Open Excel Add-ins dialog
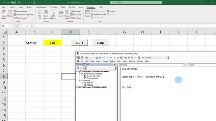Viewport: 216px width, 121px height. (46, 14)
